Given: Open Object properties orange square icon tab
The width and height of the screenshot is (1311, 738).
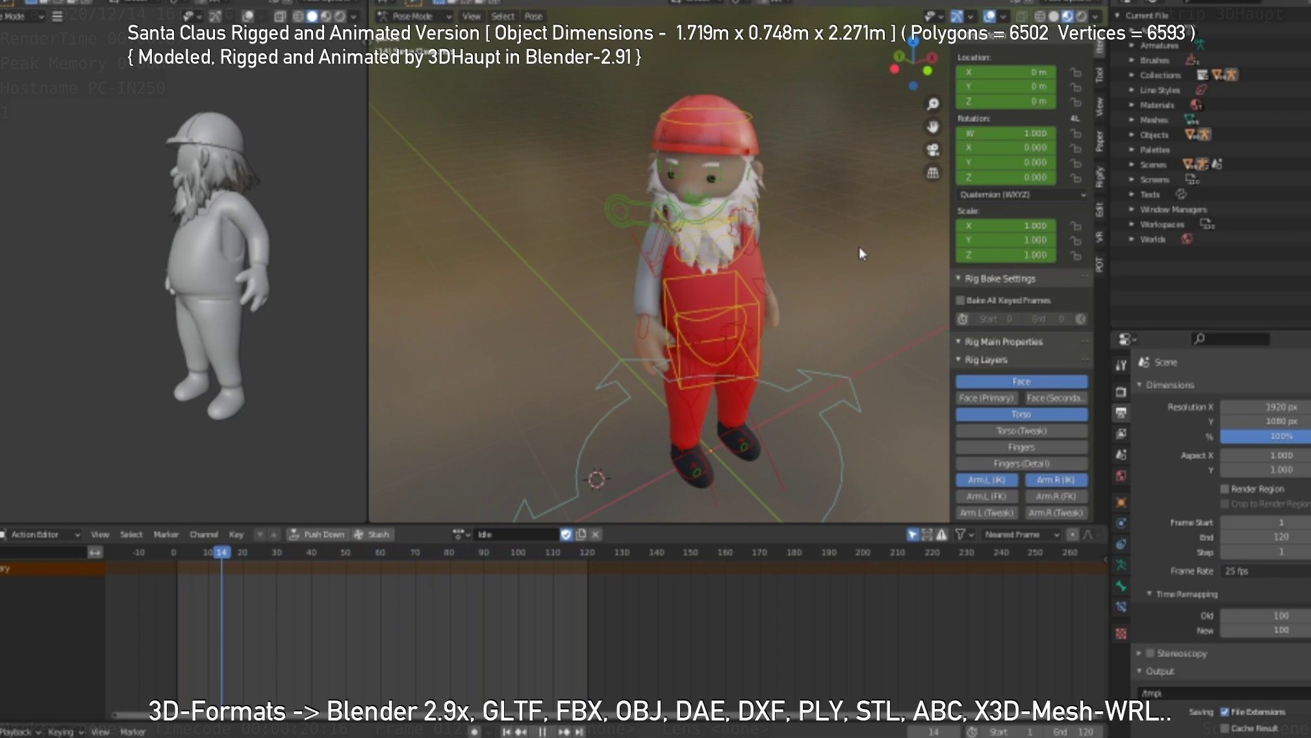Looking at the screenshot, I should (1121, 502).
